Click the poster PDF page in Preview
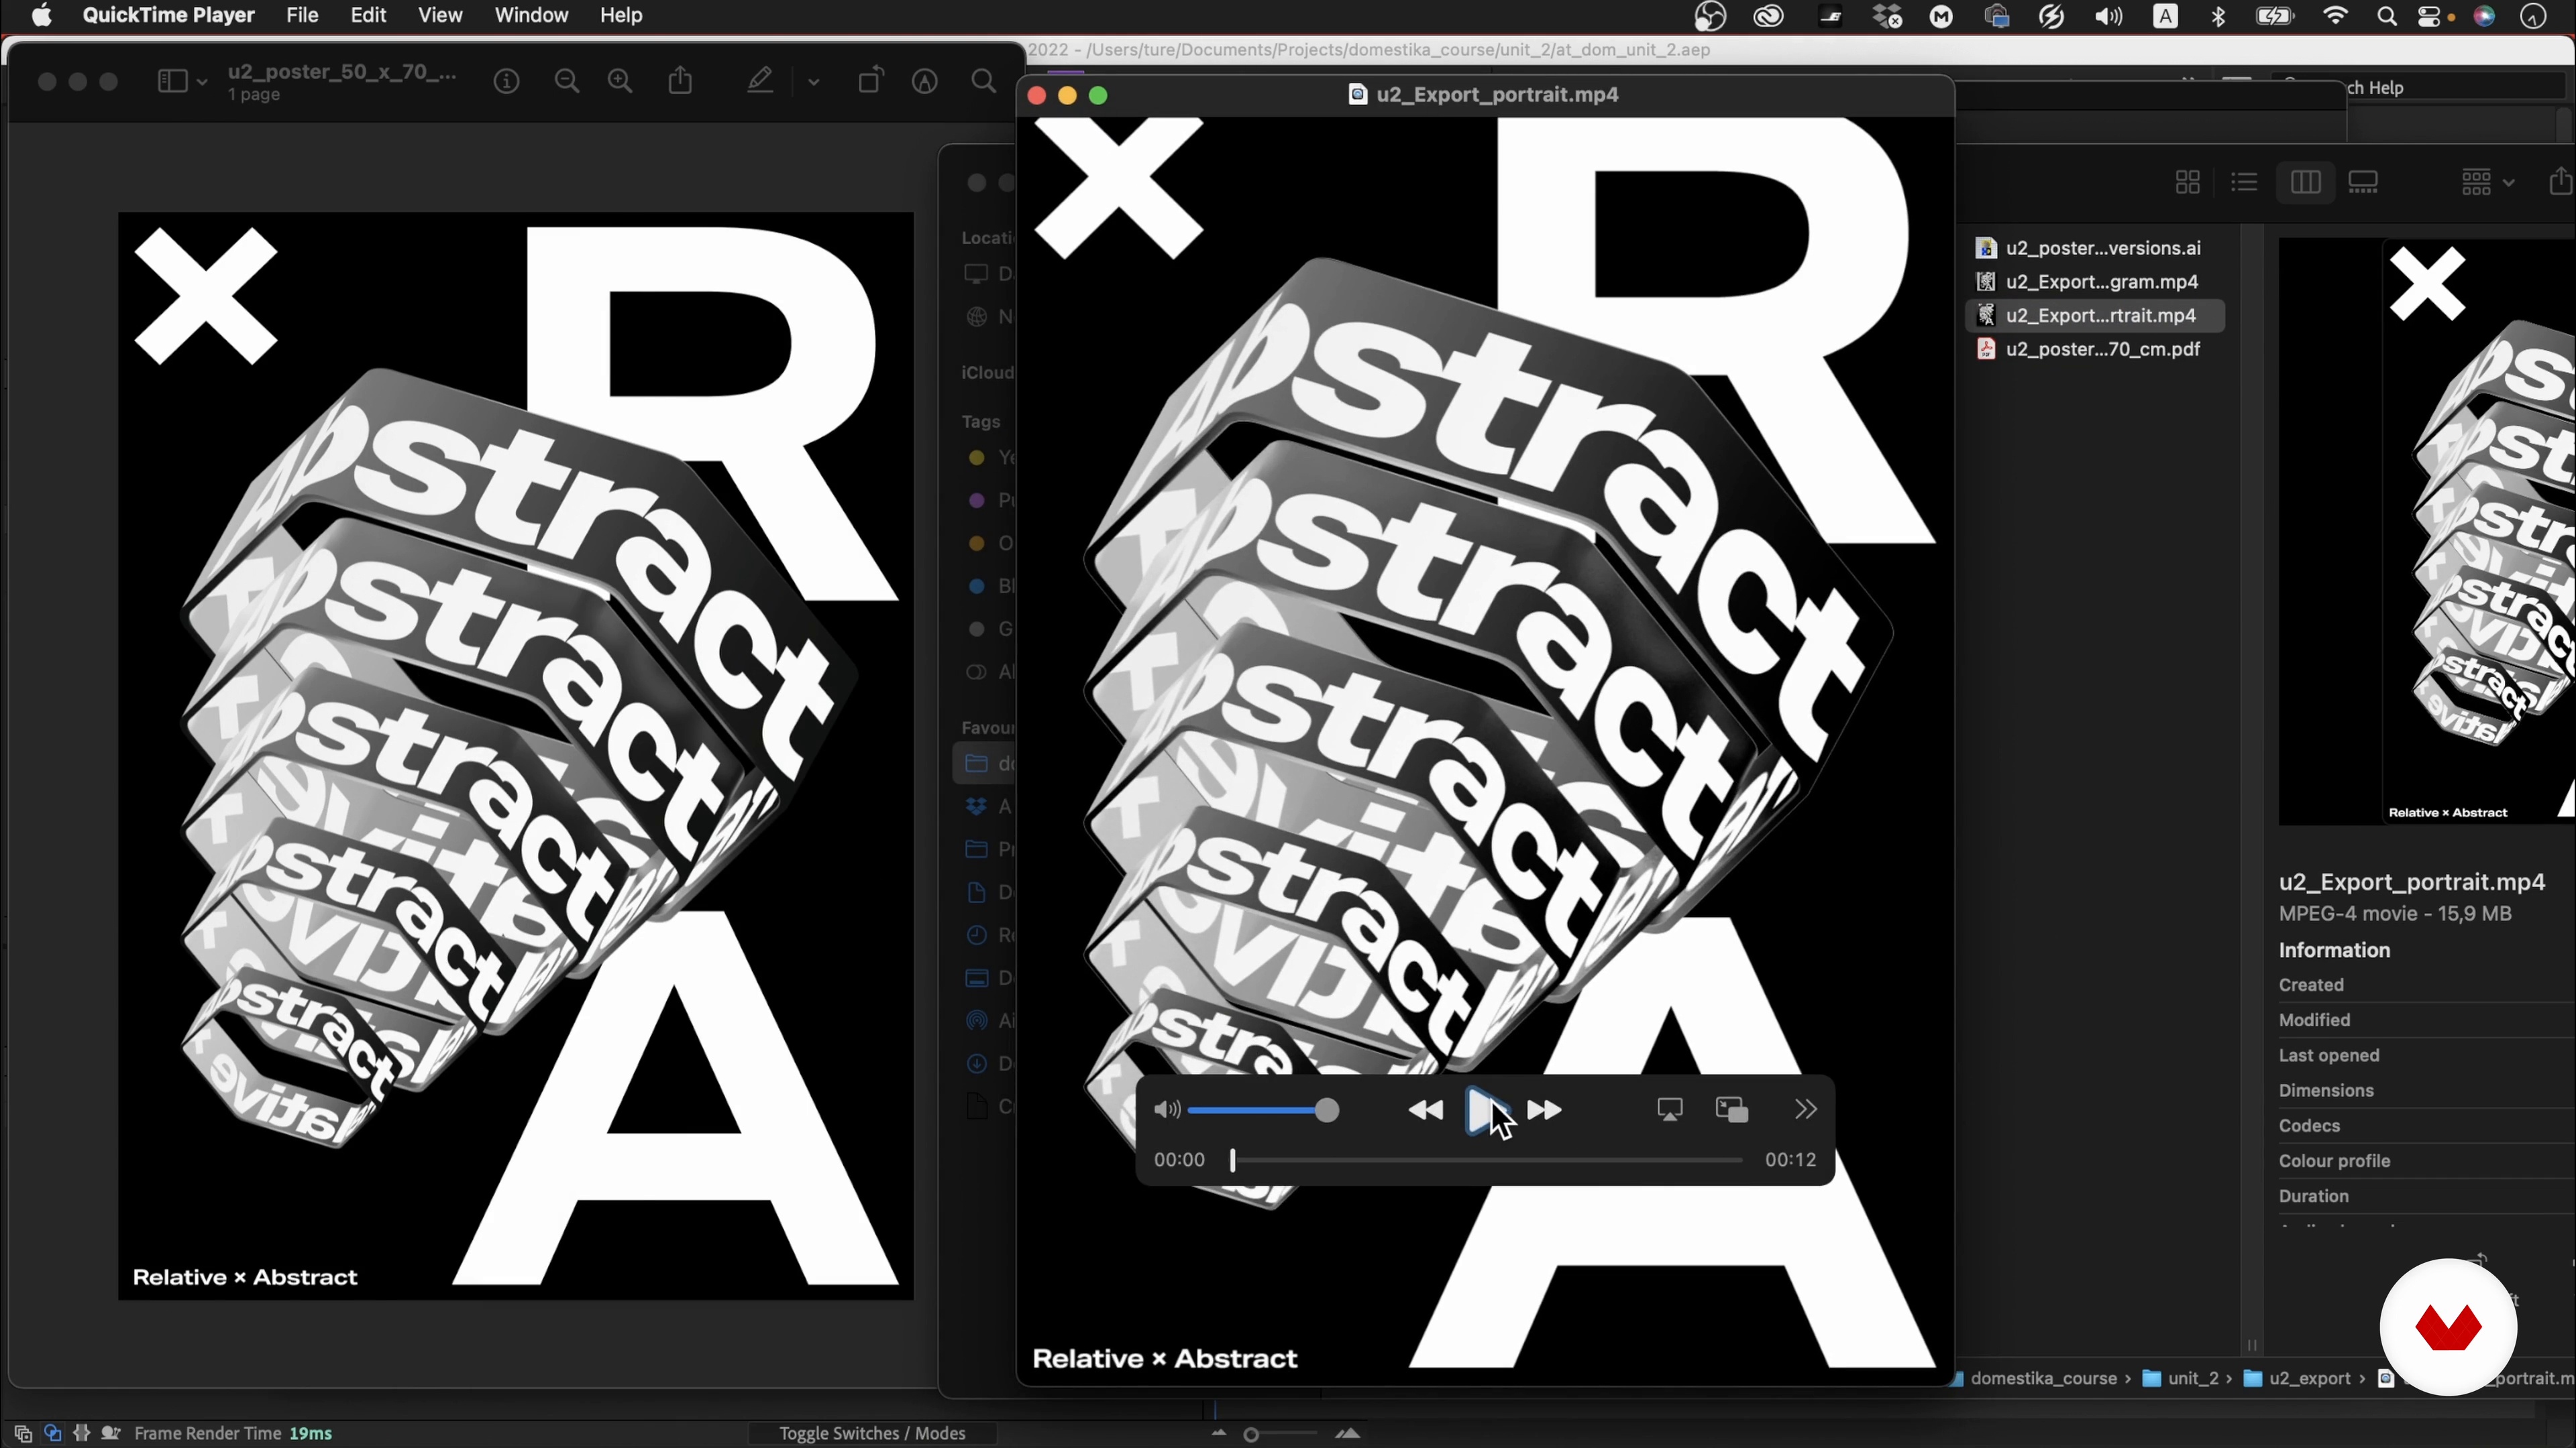The width and height of the screenshot is (2576, 1448). (x=516, y=756)
